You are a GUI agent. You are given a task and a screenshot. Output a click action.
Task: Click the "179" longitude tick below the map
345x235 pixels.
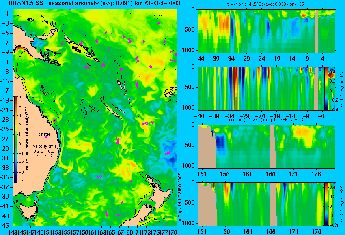(172, 232)
